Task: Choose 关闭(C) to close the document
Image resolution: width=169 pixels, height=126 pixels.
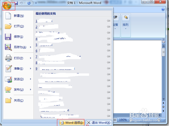Action: [x=18, y=100]
